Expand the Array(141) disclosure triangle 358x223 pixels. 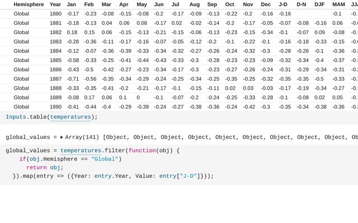click(62, 137)
